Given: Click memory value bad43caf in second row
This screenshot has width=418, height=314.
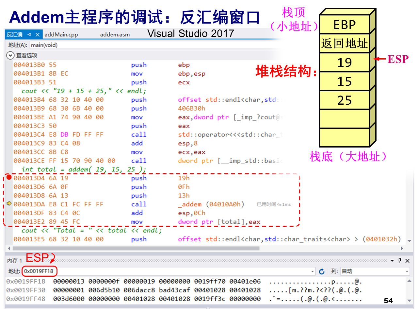Looking at the screenshot, I should pyautogui.click(x=174, y=290).
